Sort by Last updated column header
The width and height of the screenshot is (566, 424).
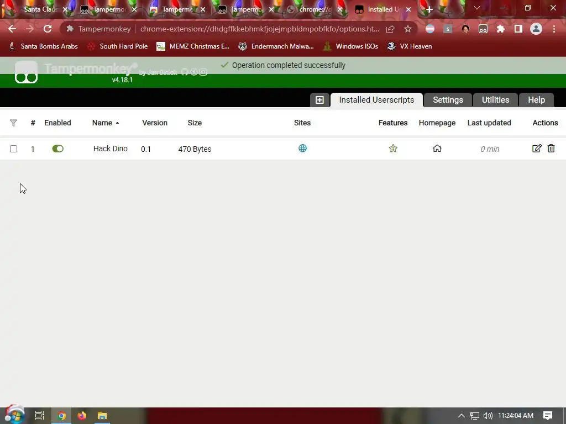[489, 123]
